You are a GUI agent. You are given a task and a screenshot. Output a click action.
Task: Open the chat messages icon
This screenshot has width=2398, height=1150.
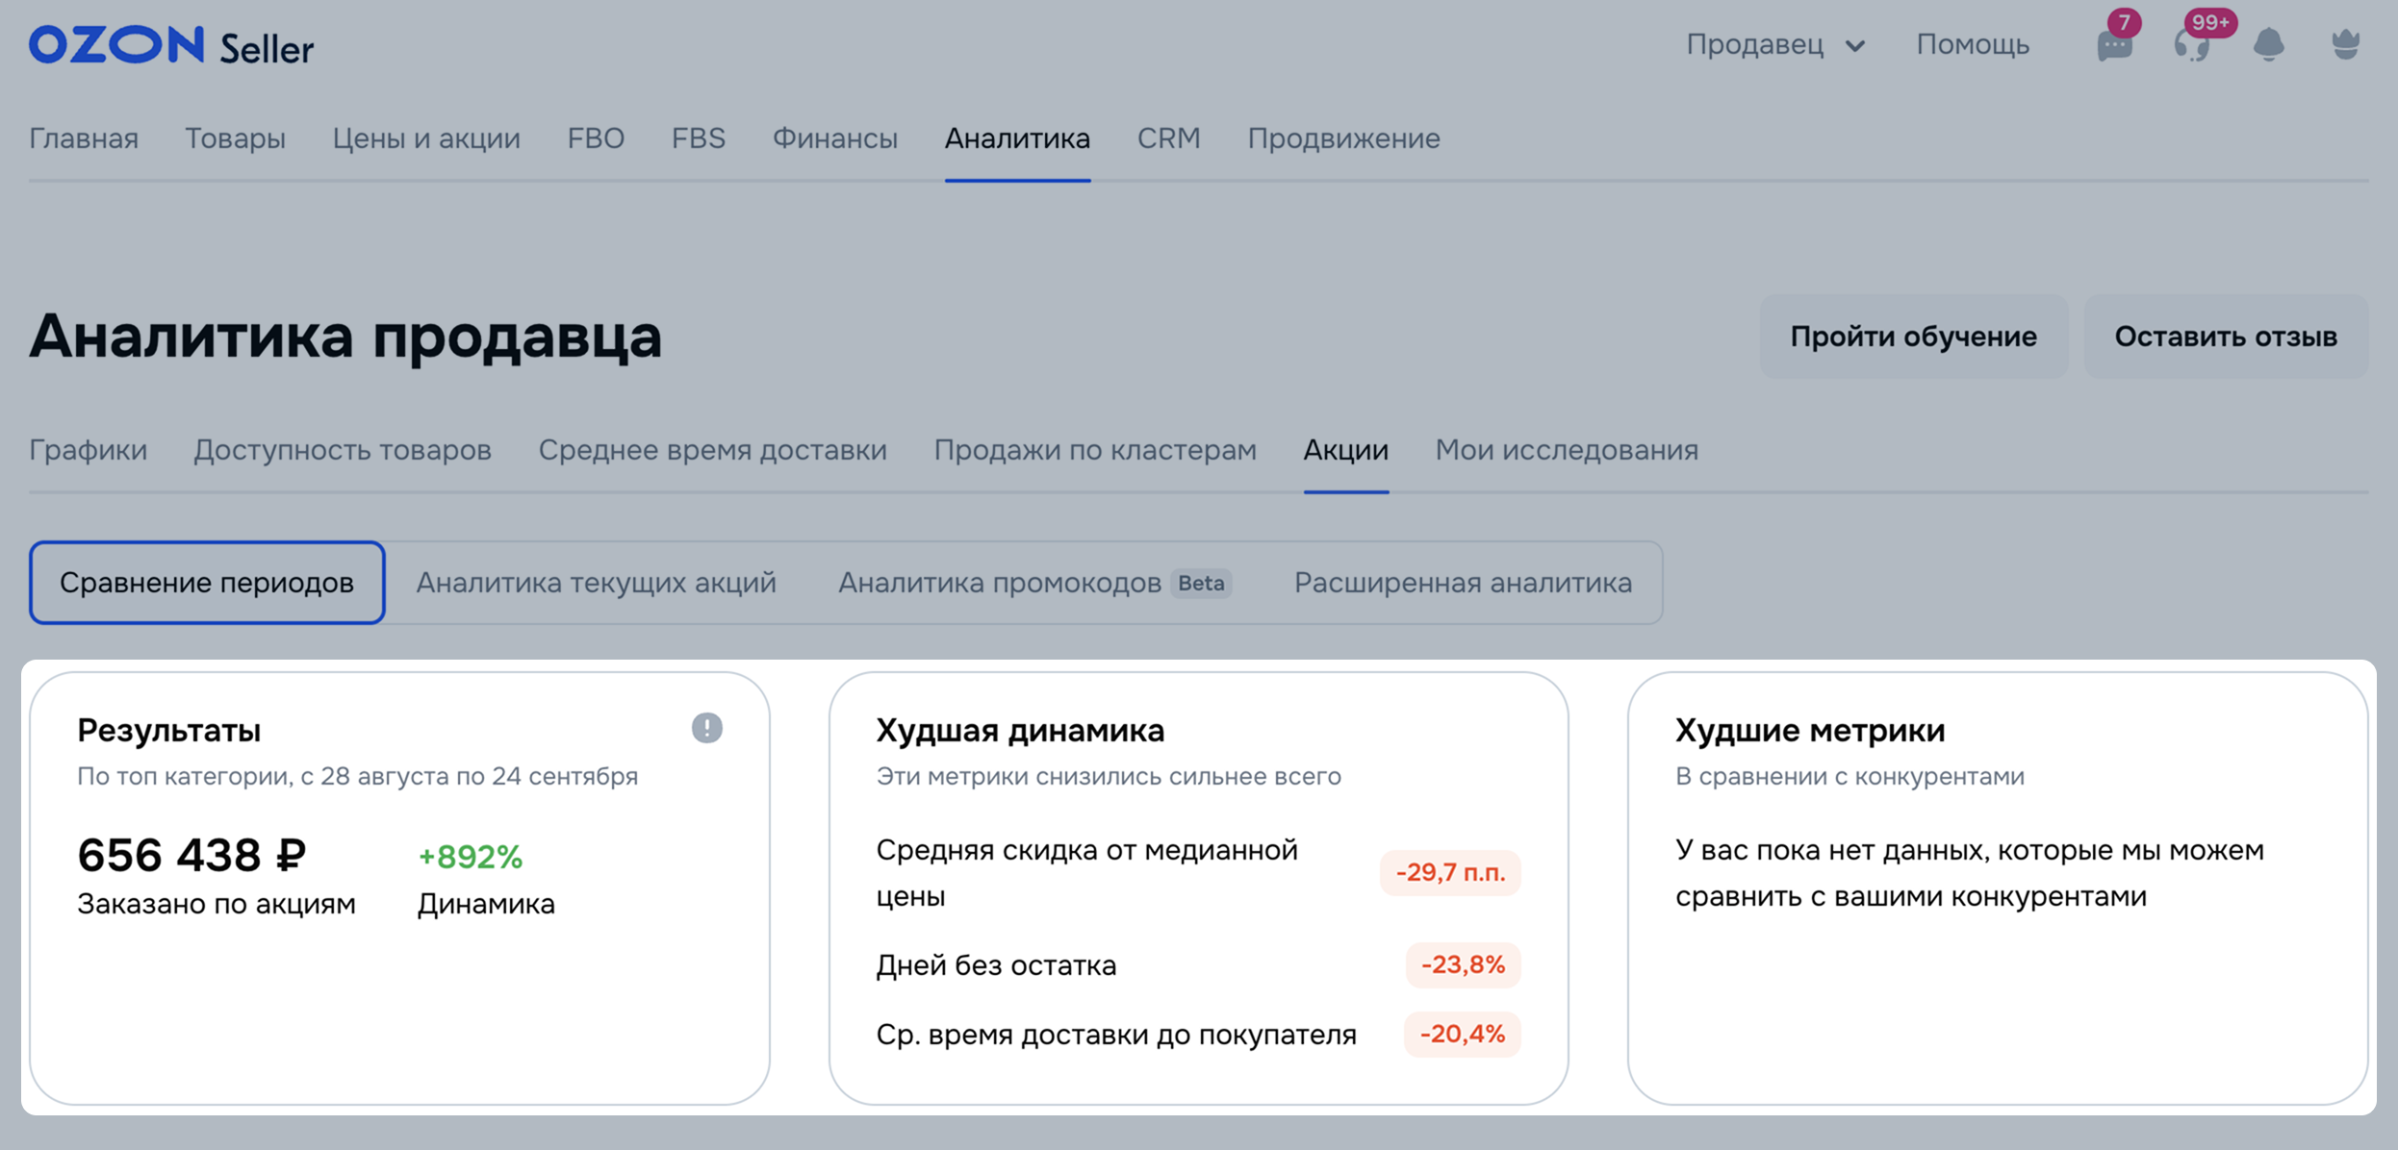pyautogui.click(x=2114, y=45)
